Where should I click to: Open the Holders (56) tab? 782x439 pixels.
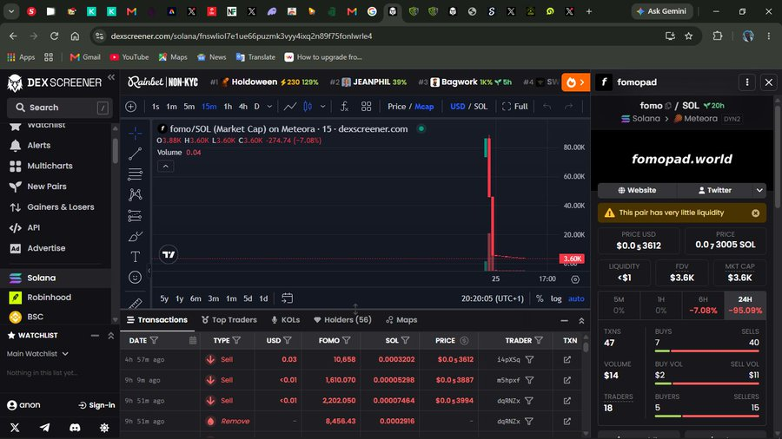(342, 320)
